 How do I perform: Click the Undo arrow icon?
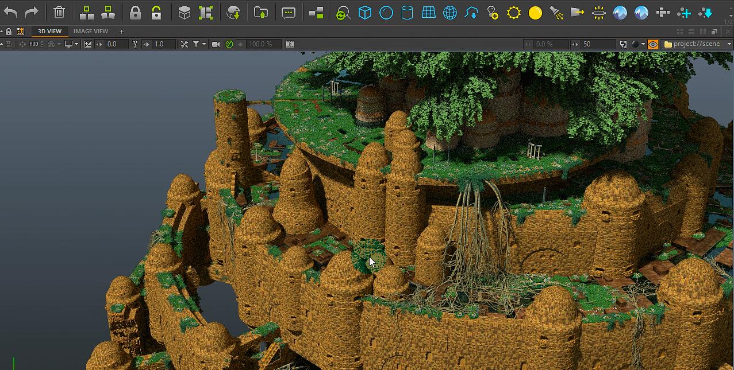[10, 12]
